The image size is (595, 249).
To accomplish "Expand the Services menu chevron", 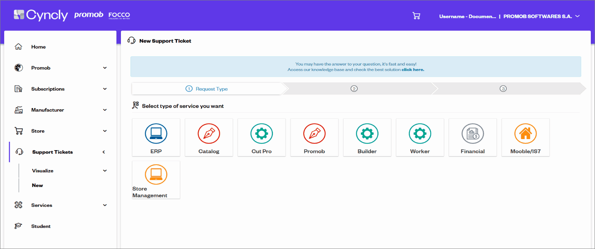I will pyautogui.click(x=105, y=205).
